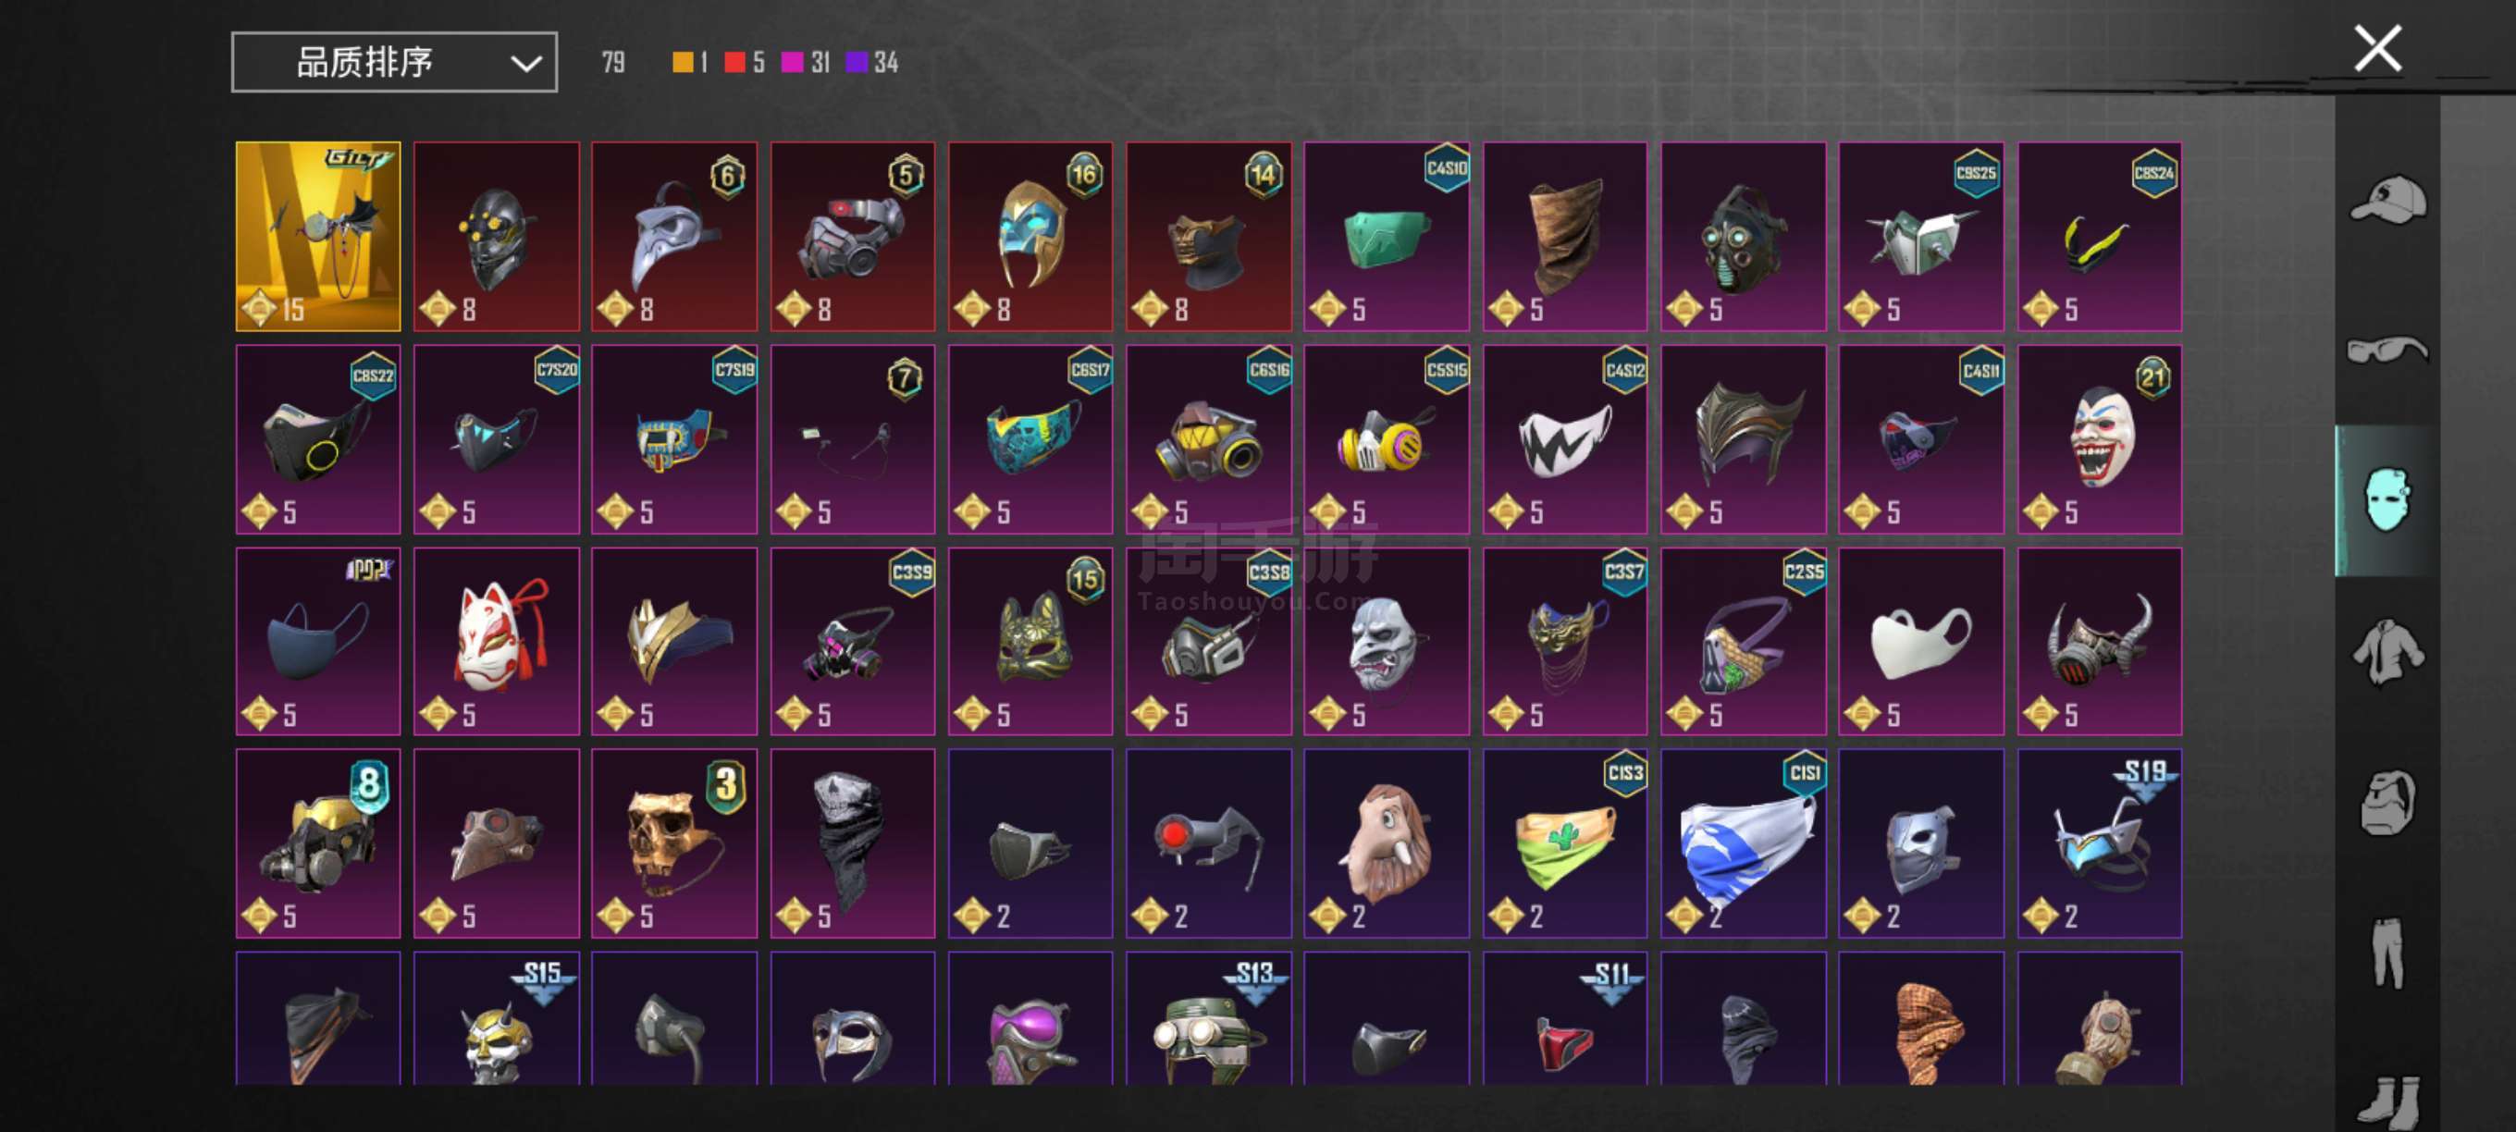The height and width of the screenshot is (1132, 2516).
Task: Open the backpack category icon
Action: pyautogui.click(x=2387, y=802)
